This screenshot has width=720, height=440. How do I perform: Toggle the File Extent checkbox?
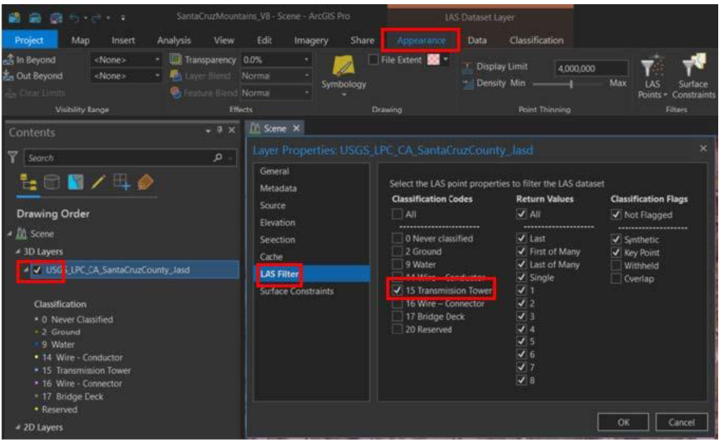tap(373, 60)
